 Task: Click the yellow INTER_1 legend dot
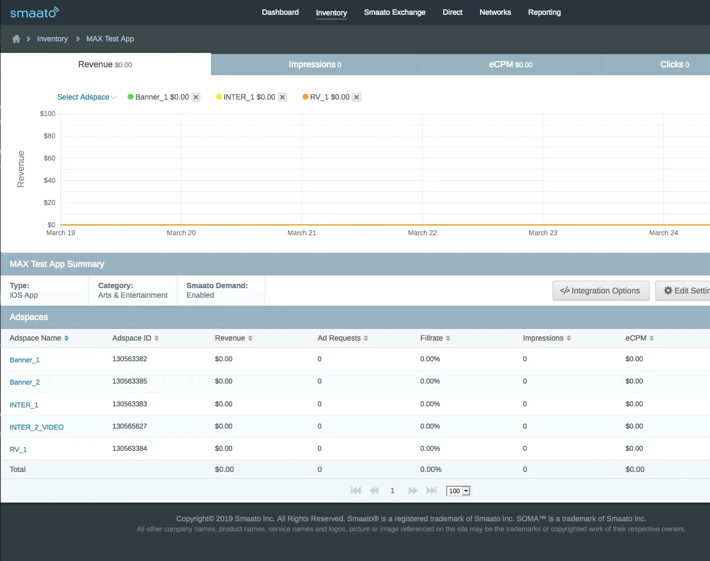coord(219,97)
